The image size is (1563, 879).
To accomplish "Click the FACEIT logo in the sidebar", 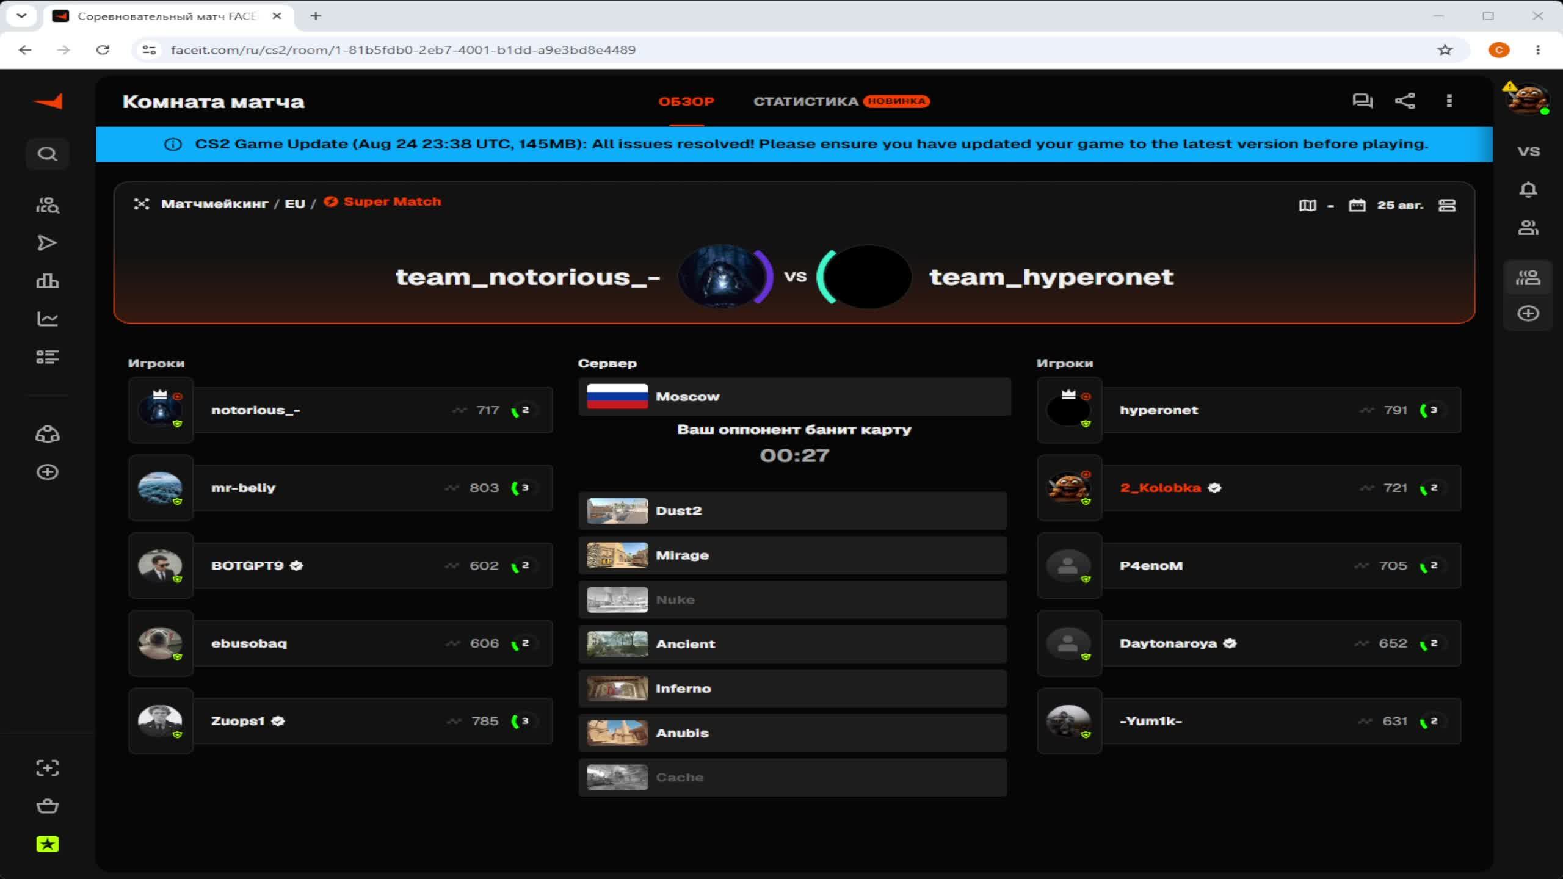I will tap(48, 101).
